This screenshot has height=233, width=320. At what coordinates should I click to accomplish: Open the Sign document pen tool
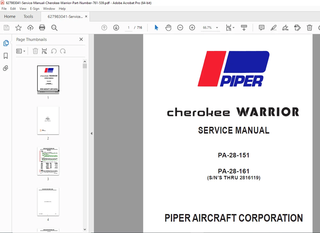point(285,28)
